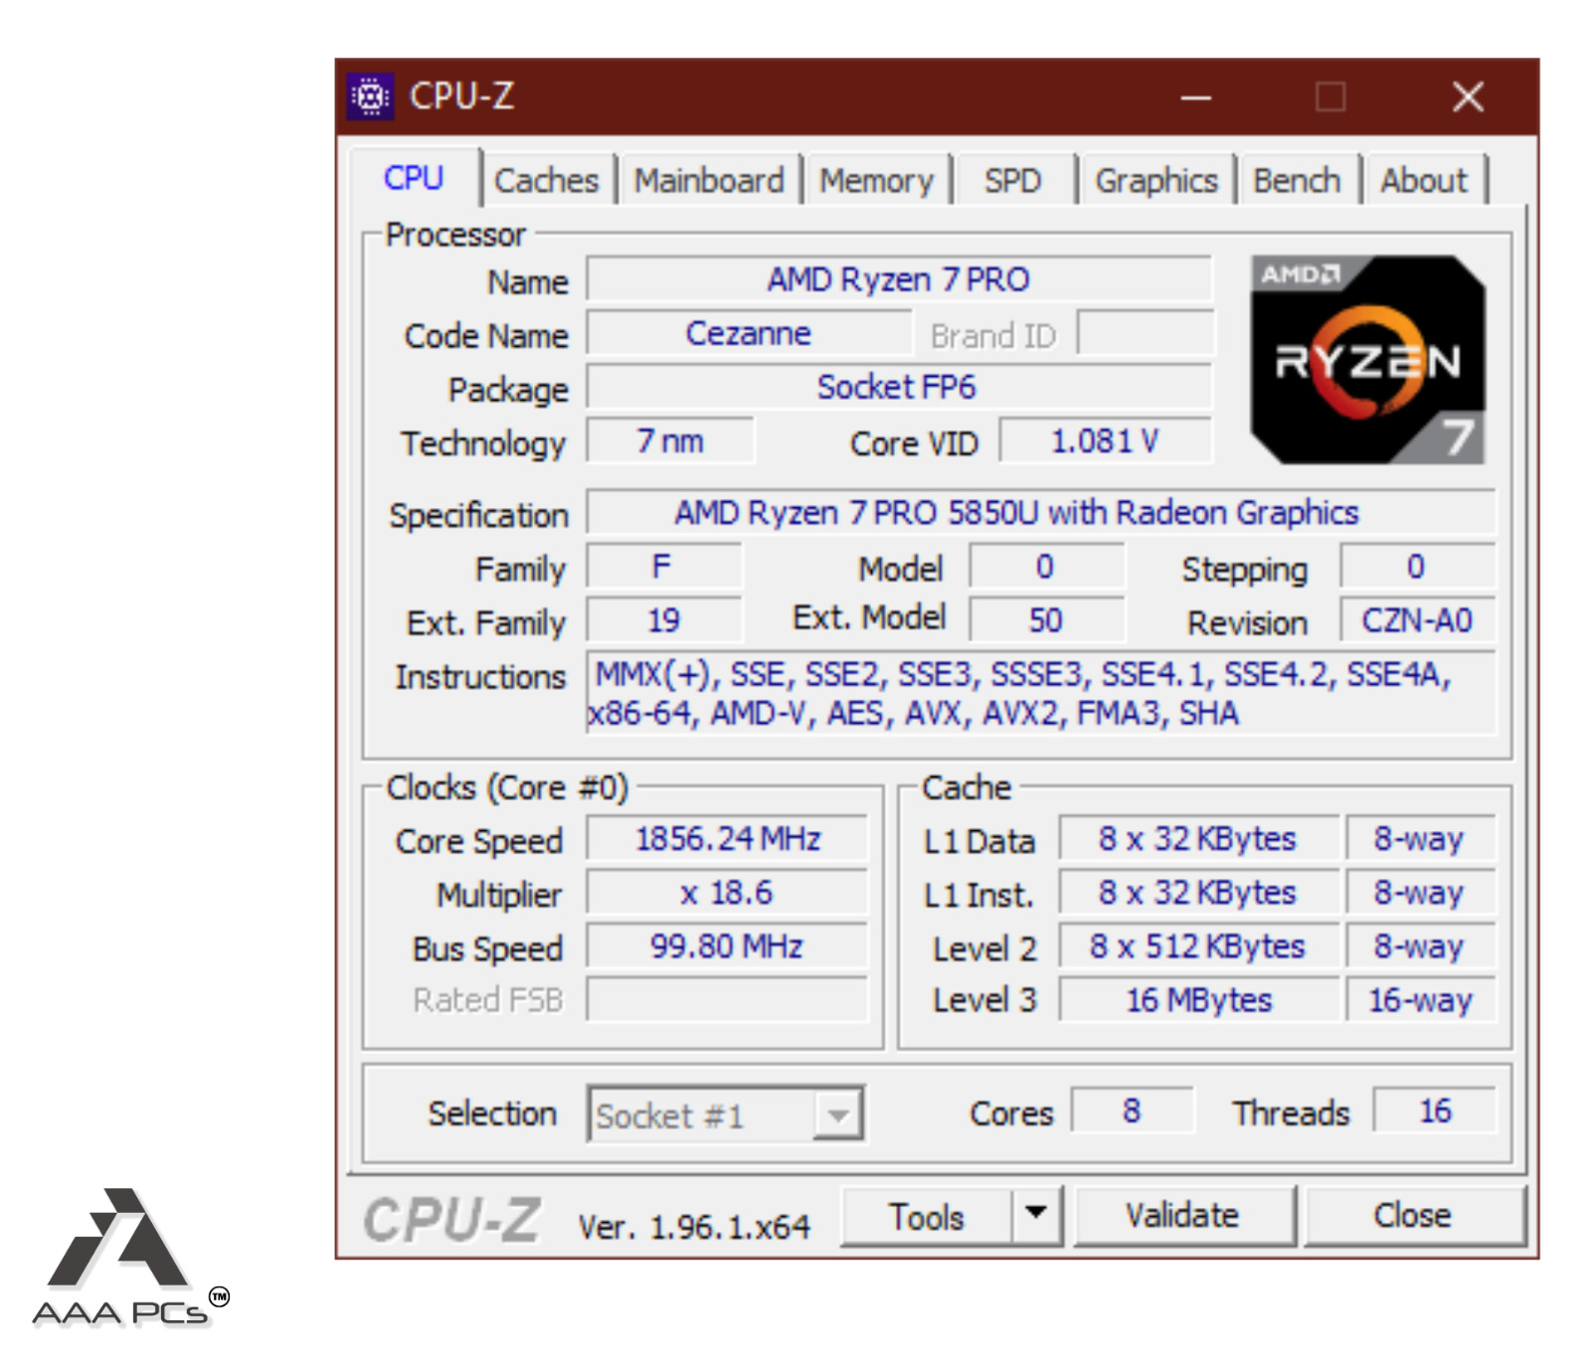Click the L1 Inst. value 8 x 32 KBytes

coord(1198,893)
